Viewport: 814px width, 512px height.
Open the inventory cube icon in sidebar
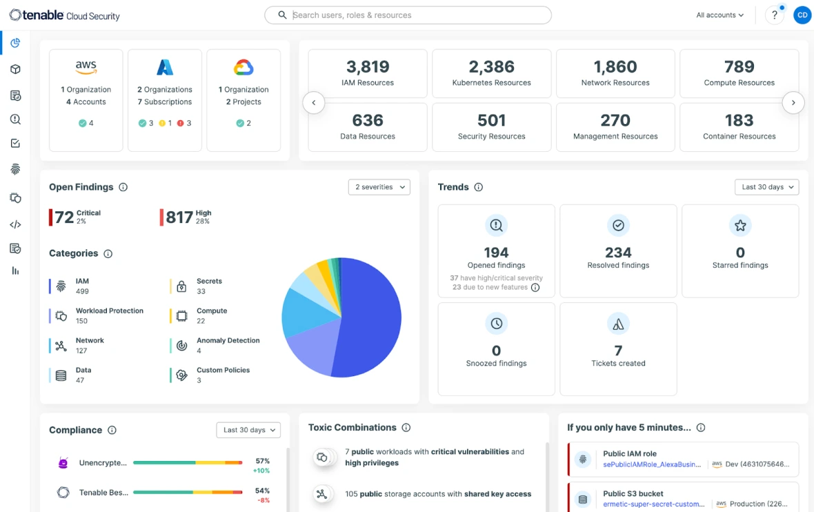coord(15,70)
